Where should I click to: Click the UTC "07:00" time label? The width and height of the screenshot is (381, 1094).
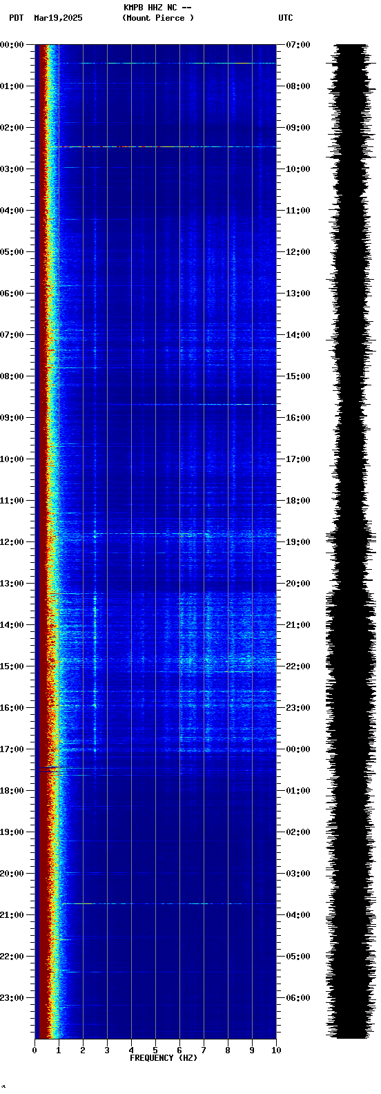click(298, 45)
